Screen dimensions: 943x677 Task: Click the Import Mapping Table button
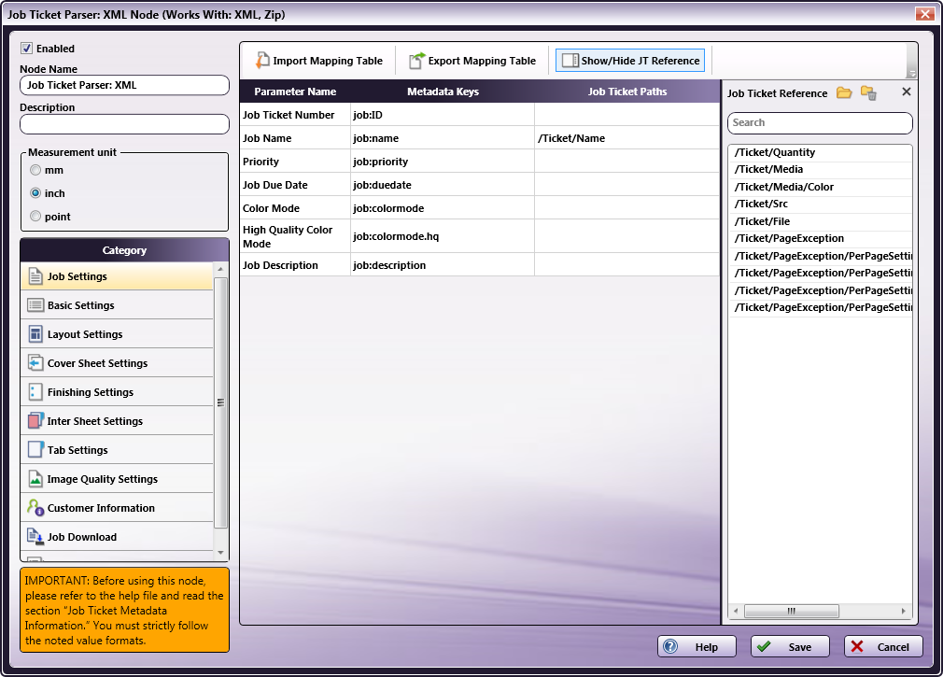tap(318, 60)
